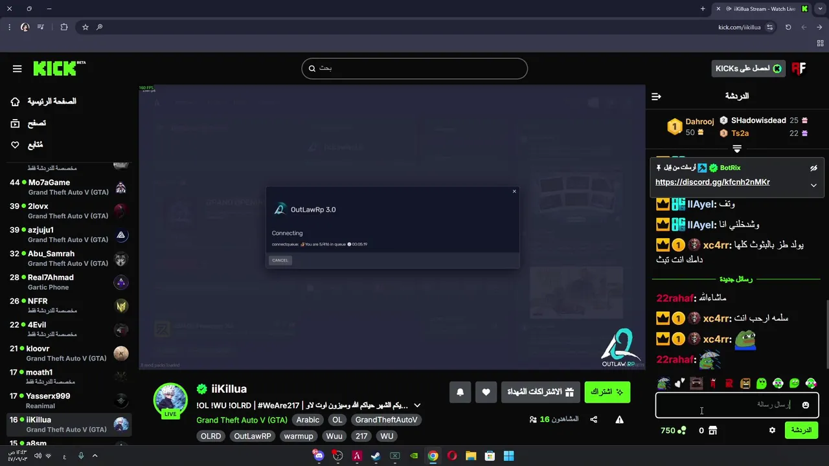This screenshot has height=466, width=829.
Task: Show hidden system tray icons
Action: pyautogui.click(x=95, y=456)
